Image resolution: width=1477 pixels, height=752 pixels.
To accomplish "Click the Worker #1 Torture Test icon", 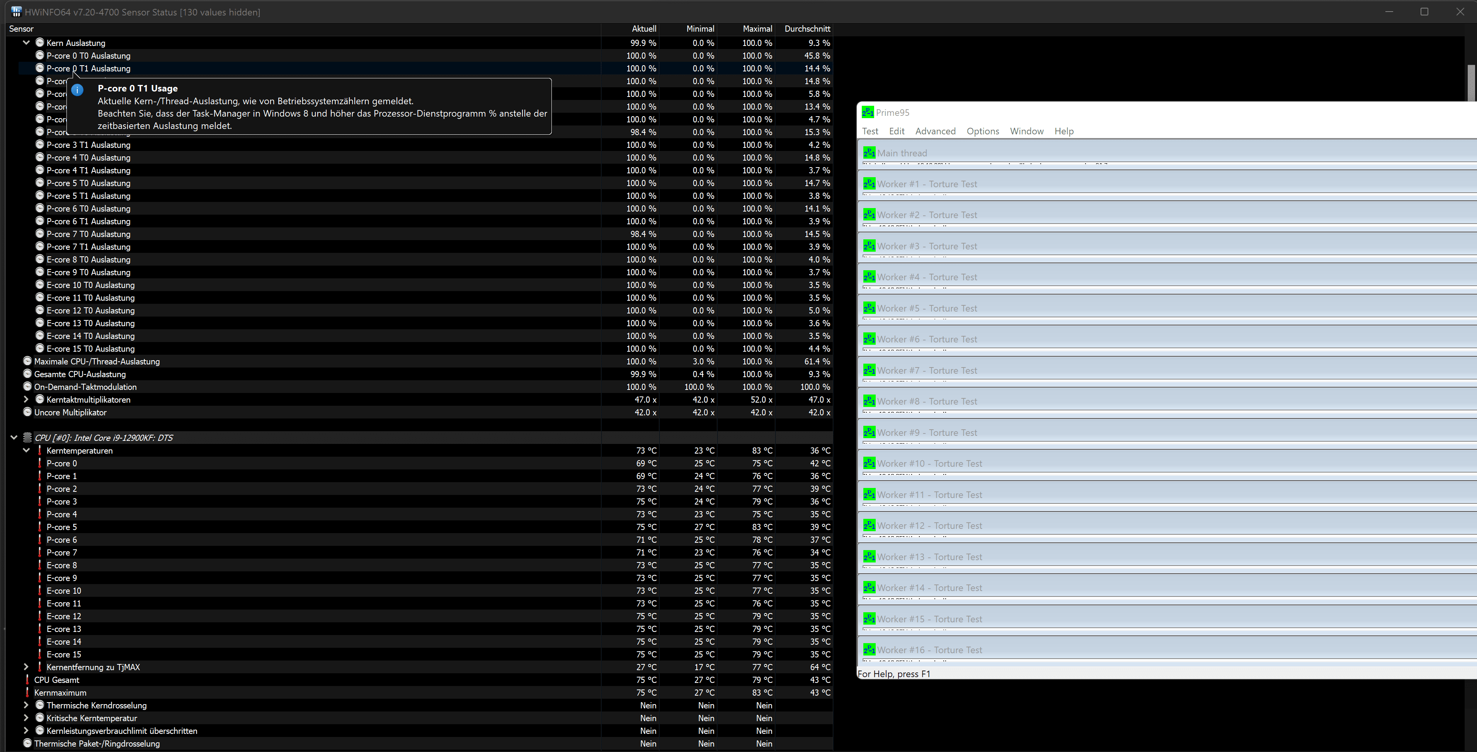I will (869, 184).
